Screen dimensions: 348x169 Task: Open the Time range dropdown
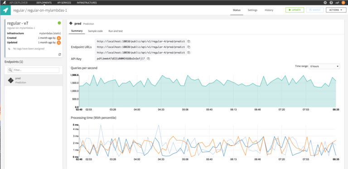(324, 66)
